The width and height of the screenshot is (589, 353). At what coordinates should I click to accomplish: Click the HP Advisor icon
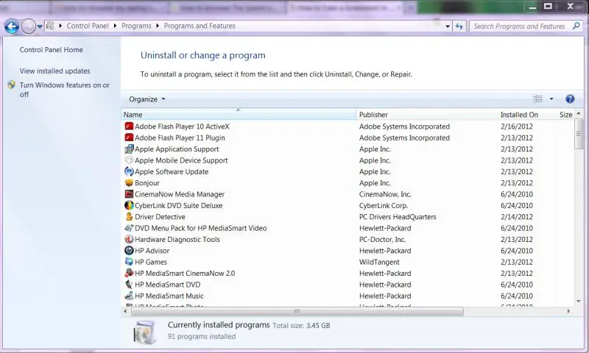tap(129, 250)
